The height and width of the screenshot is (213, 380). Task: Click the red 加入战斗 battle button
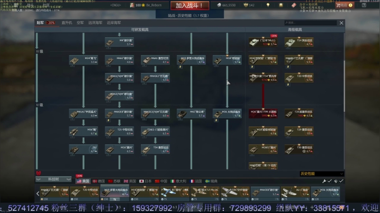[x=190, y=6]
